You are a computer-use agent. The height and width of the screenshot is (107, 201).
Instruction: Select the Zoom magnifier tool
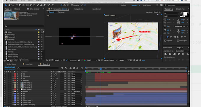point(12,5)
